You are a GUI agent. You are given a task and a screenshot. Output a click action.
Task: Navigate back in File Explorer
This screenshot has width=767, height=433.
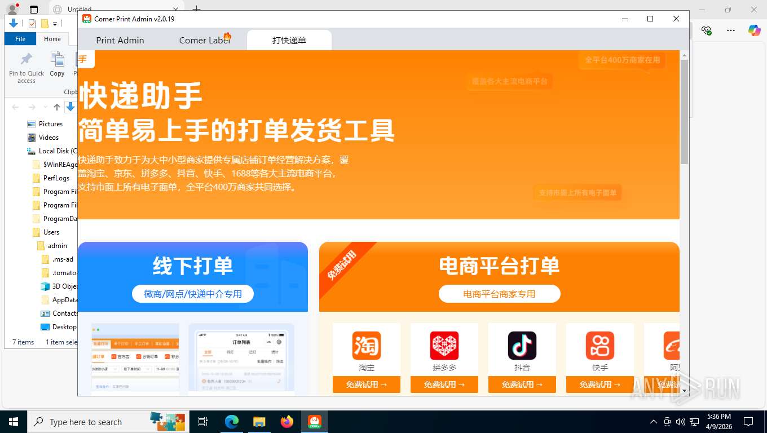(x=16, y=107)
